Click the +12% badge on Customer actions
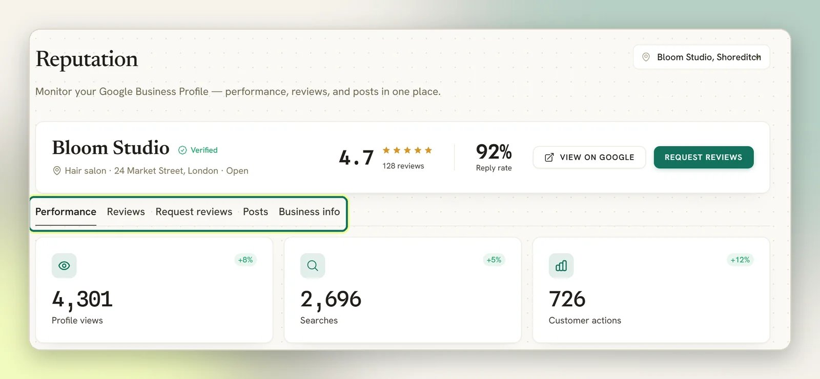Screen dimensions: 820x379 tap(740, 260)
